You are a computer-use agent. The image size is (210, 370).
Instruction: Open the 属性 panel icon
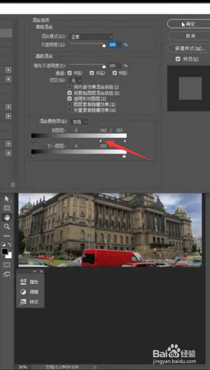tap(23, 281)
